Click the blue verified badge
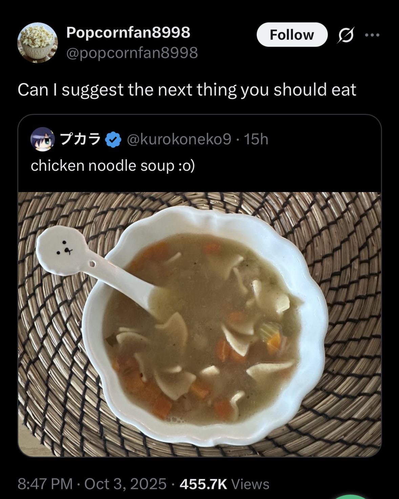This screenshot has height=499, width=399. pos(113,139)
